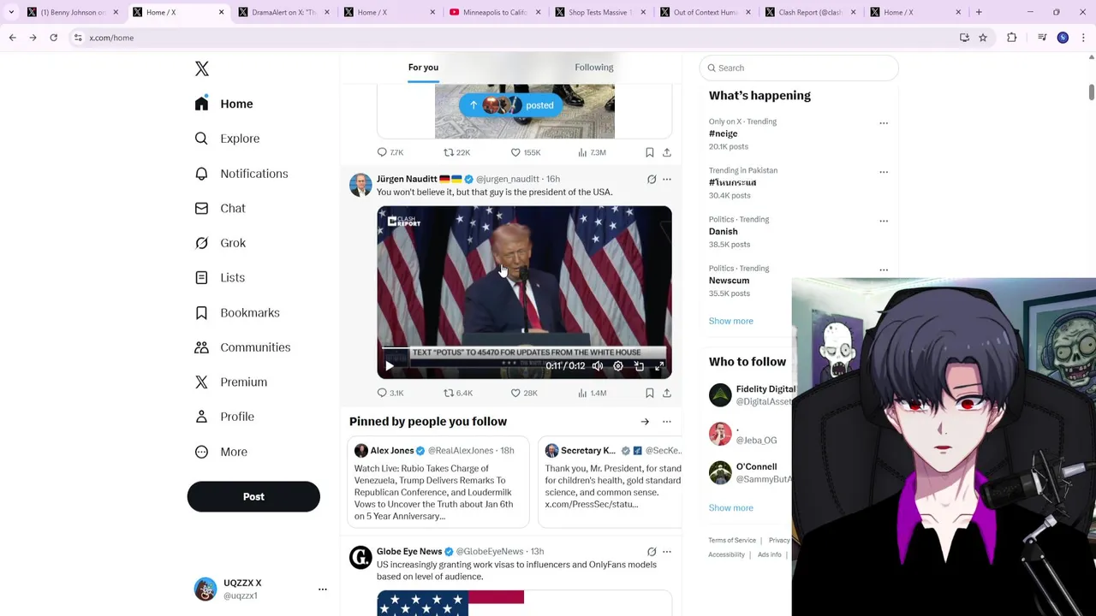Repost the Jürgen Nauditt post
This screenshot has height=616, width=1096.
pos(457,393)
